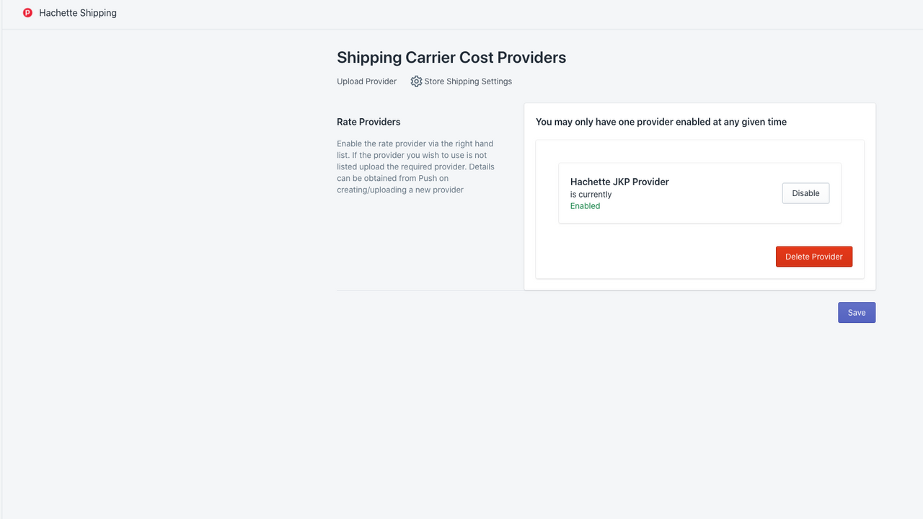Click the Hachette Shipping title in header
This screenshot has height=519, width=923.
tap(78, 13)
